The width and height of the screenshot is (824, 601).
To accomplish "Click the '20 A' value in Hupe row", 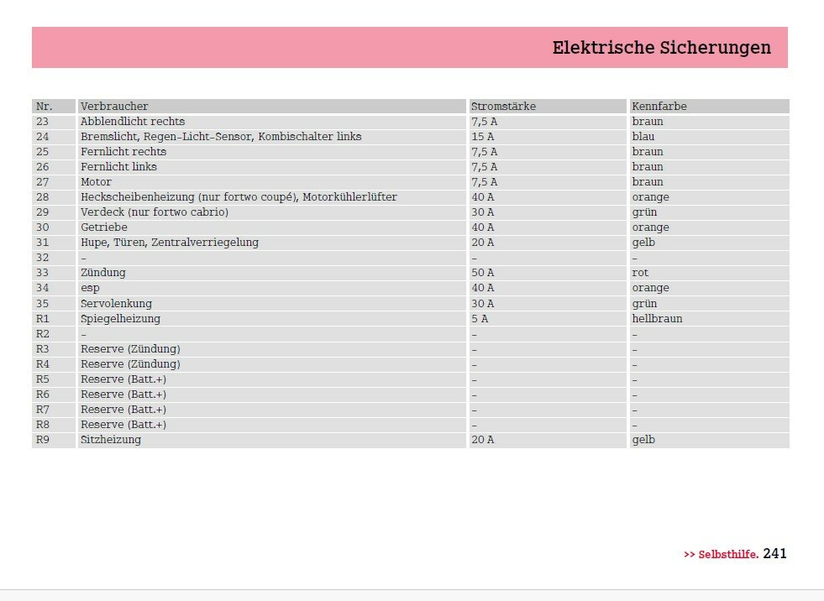I will pos(482,243).
